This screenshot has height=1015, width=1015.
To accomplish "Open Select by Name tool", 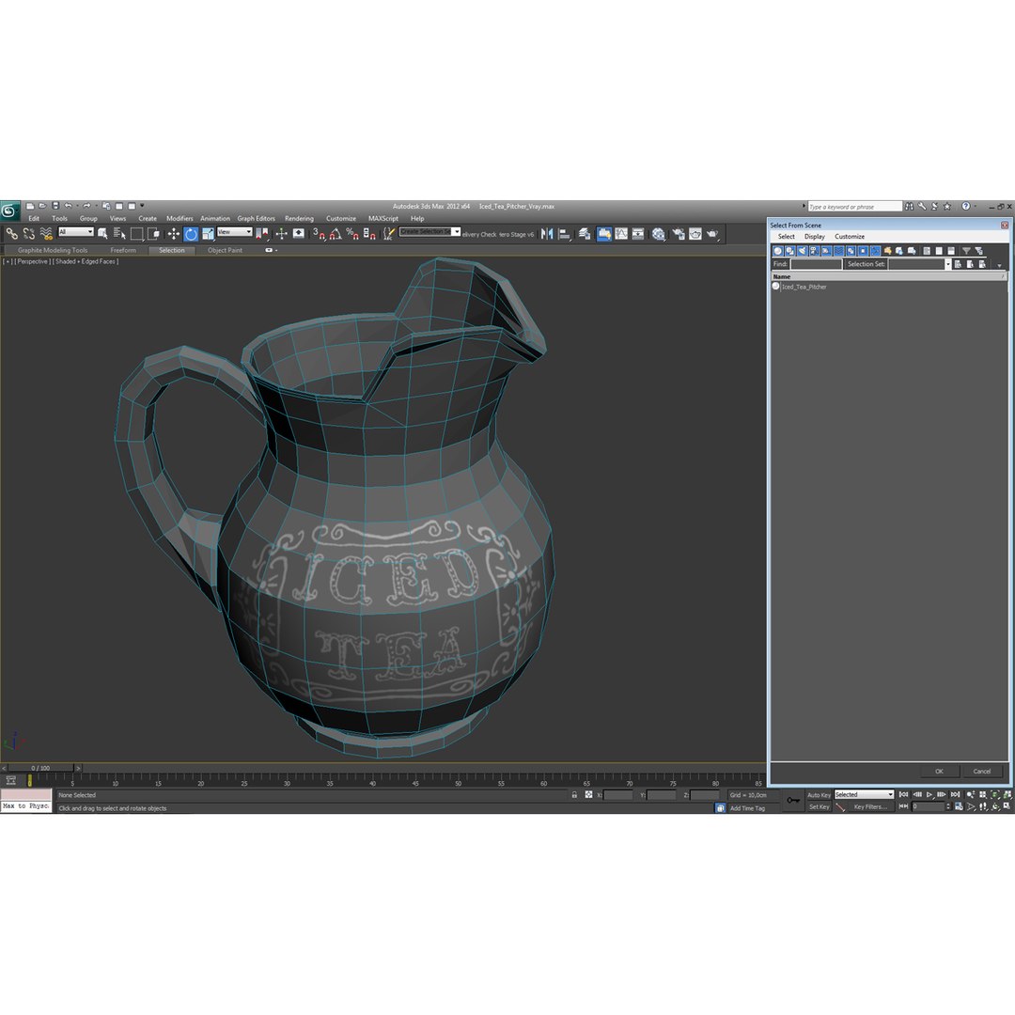I will click(119, 234).
